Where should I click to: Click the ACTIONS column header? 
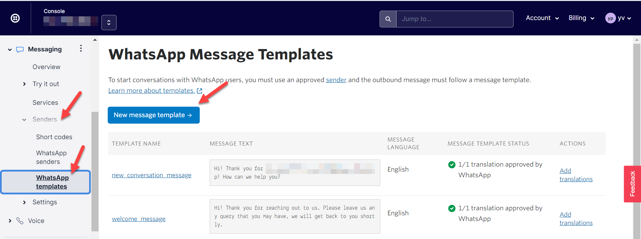(x=573, y=144)
